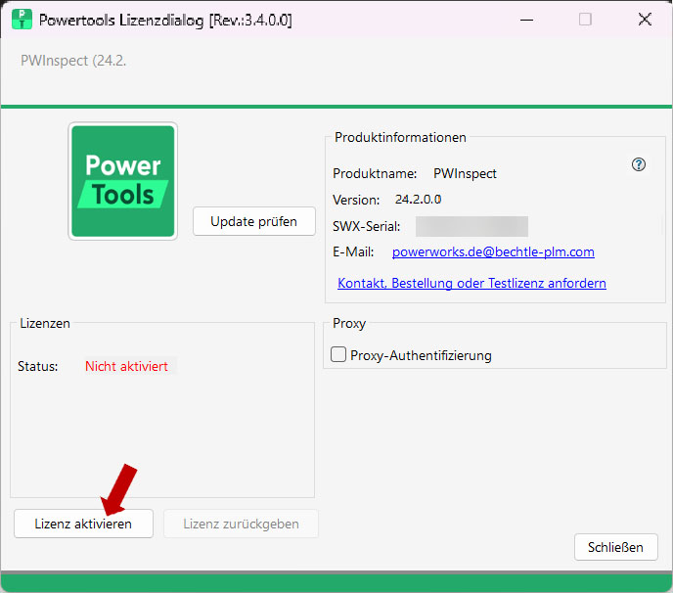Viewport: 673px width, 593px height.
Task: Open the help question mark icon
Action: tap(638, 164)
